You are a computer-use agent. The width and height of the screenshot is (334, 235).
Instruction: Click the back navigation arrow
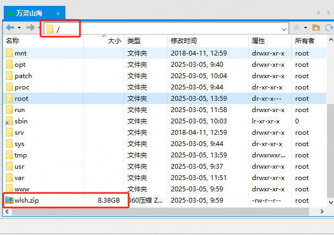point(10,27)
